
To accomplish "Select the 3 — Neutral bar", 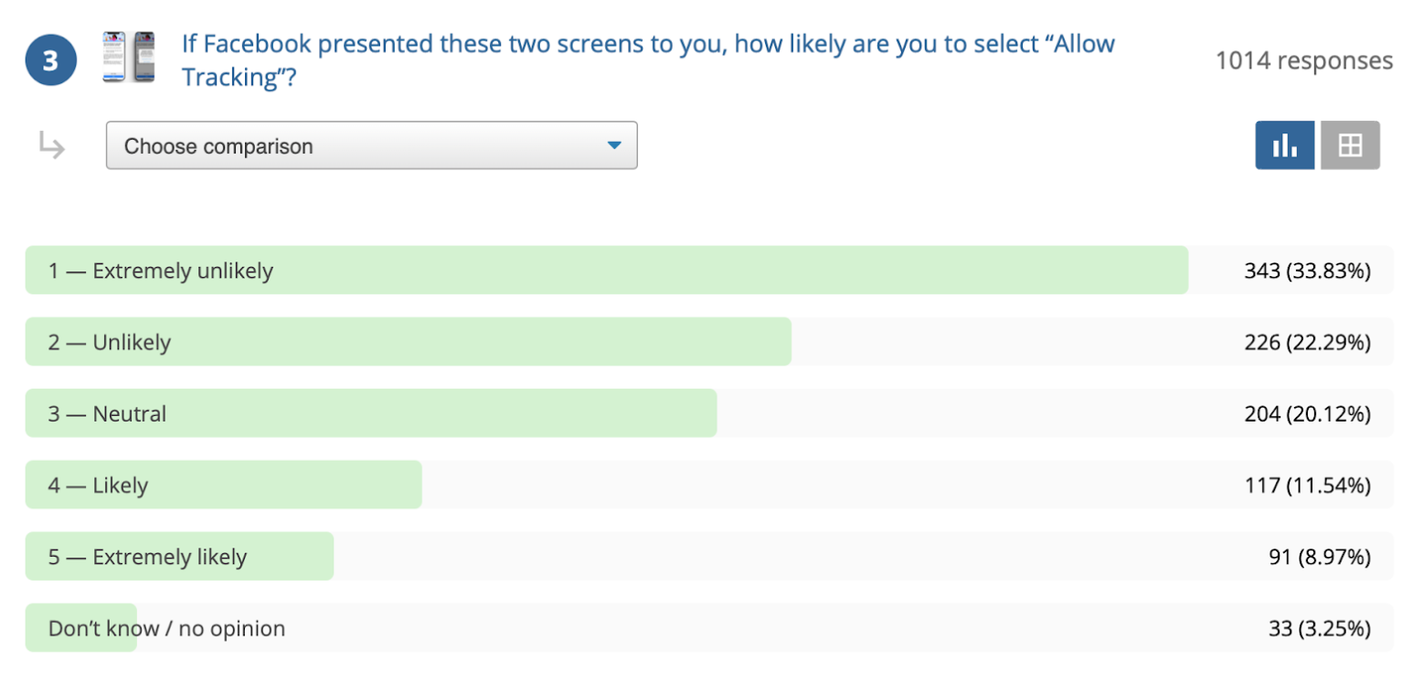I will pyautogui.click(x=708, y=413).
